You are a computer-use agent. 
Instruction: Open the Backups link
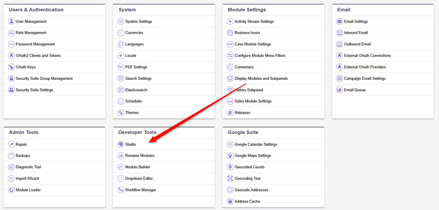(x=23, y=156)
